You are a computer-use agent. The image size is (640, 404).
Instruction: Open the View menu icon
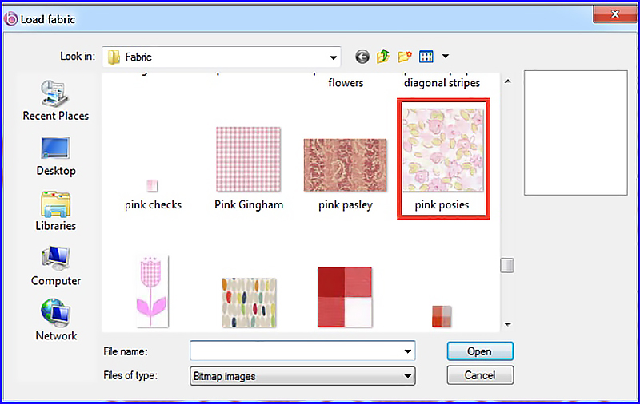[426, 57]
